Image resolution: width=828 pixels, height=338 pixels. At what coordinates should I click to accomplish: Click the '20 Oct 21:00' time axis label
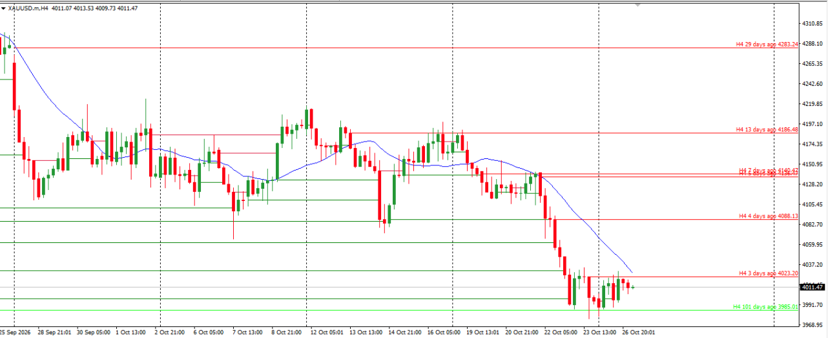pos(522,332)
